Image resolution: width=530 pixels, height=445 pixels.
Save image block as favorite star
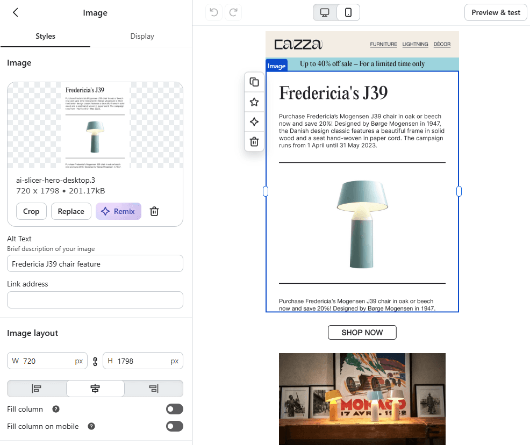(254, 102)
